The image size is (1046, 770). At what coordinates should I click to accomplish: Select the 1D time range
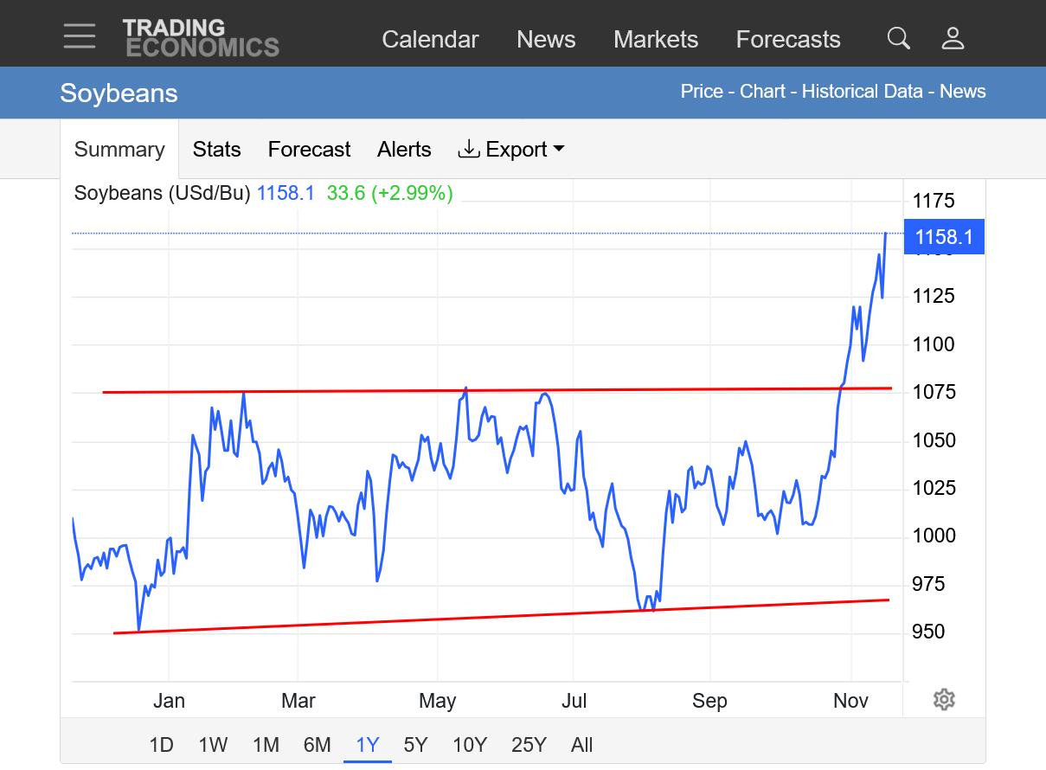tap(161, 745)
